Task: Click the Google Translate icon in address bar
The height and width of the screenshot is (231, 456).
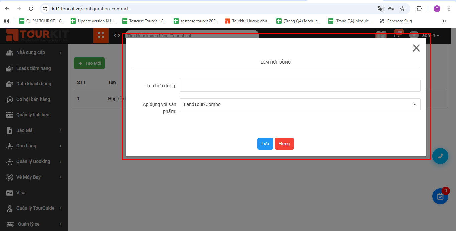Action: click(380, 9)
